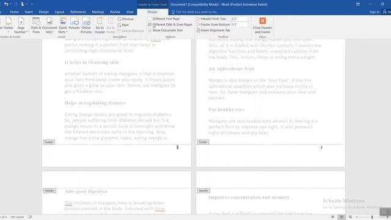Image resolution: width=391 pixels, height=220 pixels.
Task: Click Sign in link
Action: pos(374,12)
